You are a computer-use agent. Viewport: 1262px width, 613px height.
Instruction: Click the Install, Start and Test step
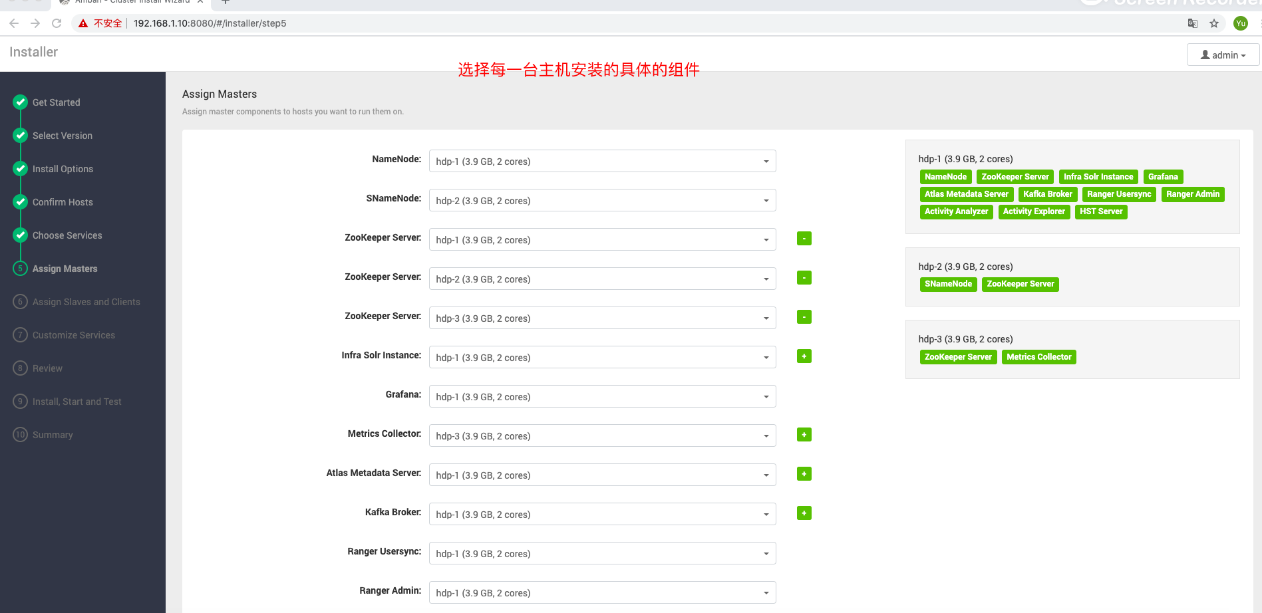pos(77,402)
